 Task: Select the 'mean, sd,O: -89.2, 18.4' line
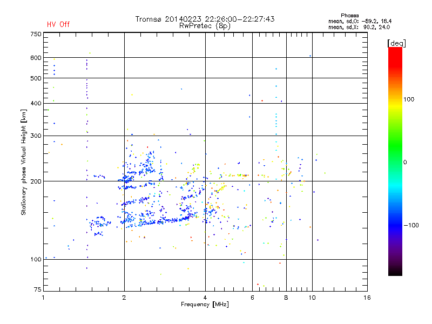point(360,21)
